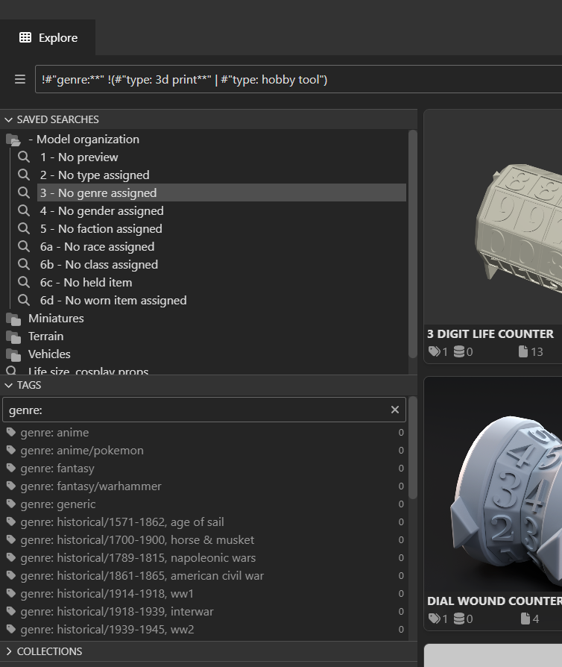
Task: Click magnifier icon beside '1 - No preview'
Action: (24, 157)
